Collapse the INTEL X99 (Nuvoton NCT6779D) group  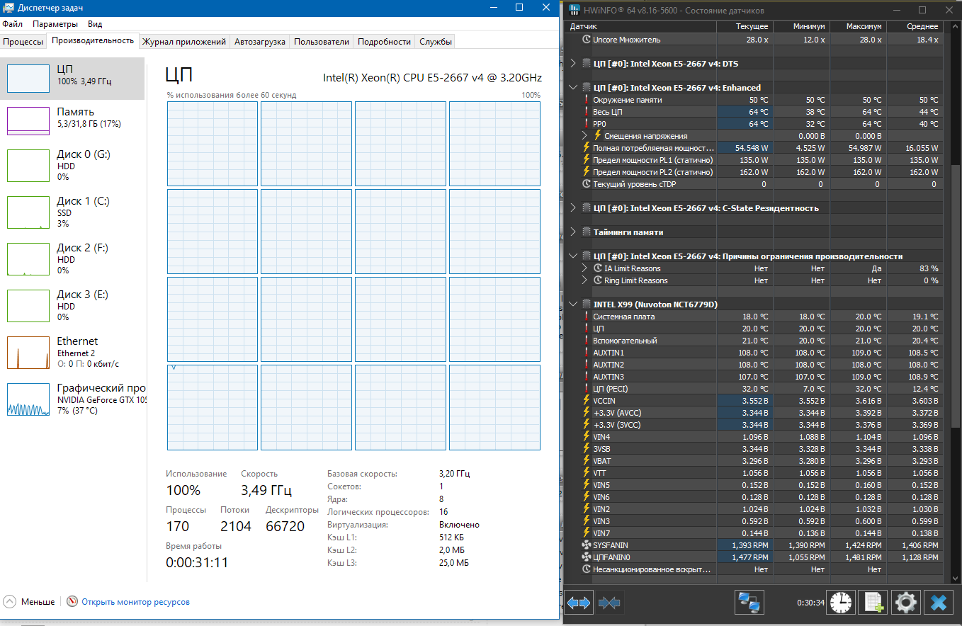tap(573, 305)
